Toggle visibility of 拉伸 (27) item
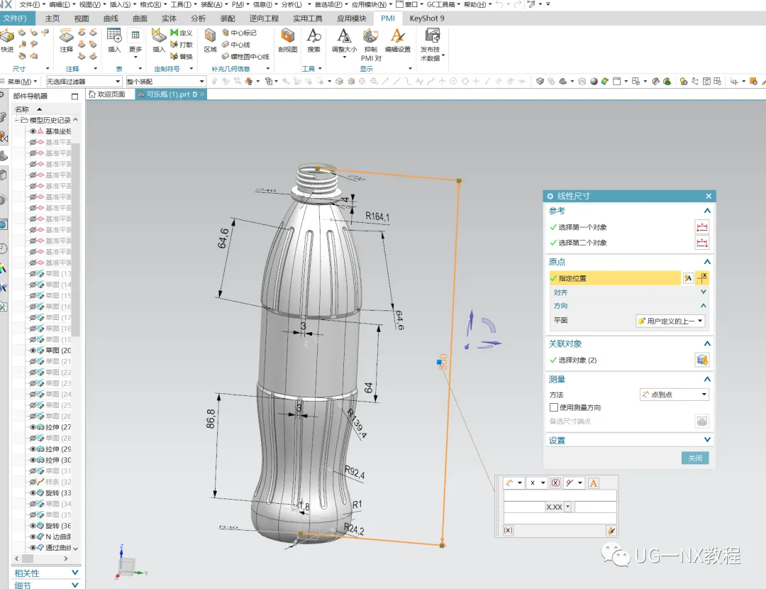This screenshot has width=766, height=589. 33,427
